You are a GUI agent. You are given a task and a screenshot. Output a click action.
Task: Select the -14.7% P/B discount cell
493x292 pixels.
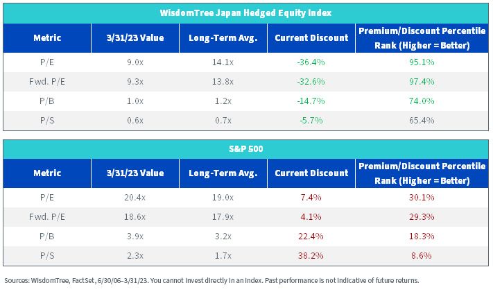point(311,101)
